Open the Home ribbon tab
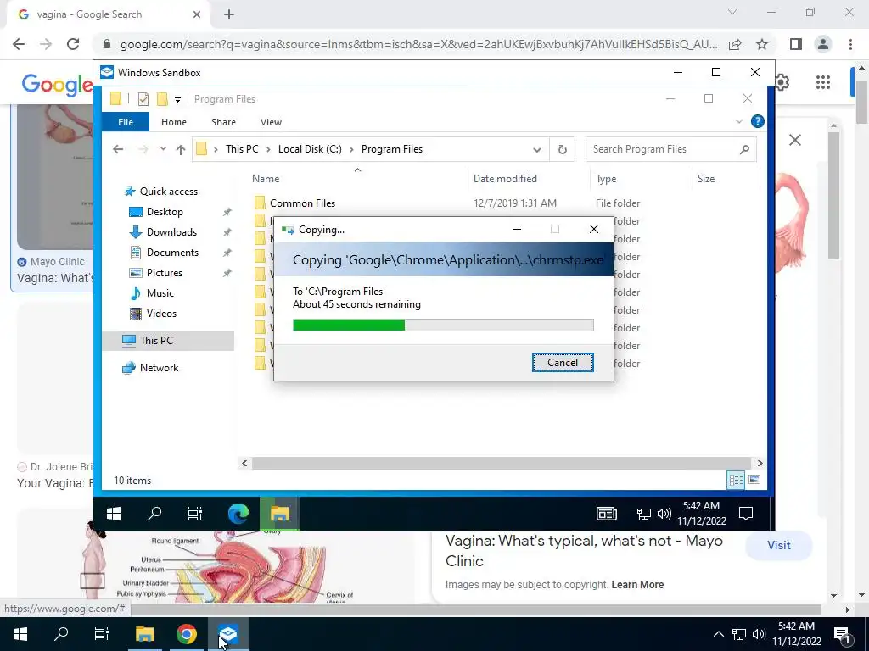 tap(173, 122)
